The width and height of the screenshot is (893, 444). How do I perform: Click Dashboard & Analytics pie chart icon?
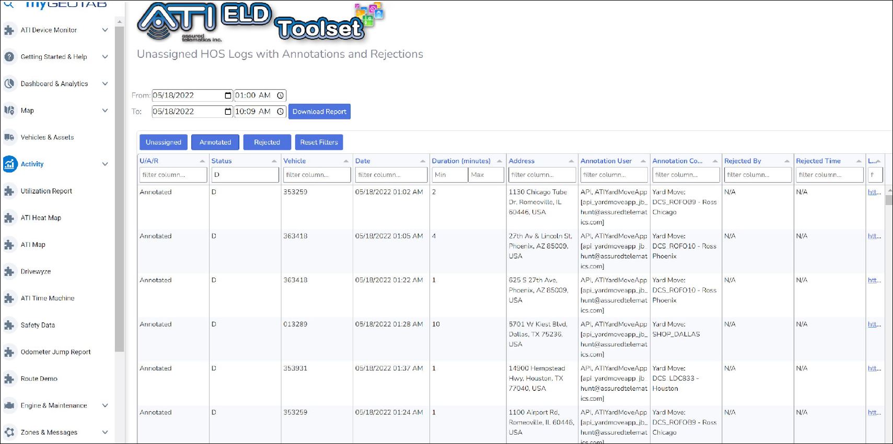tap(9, 83)
